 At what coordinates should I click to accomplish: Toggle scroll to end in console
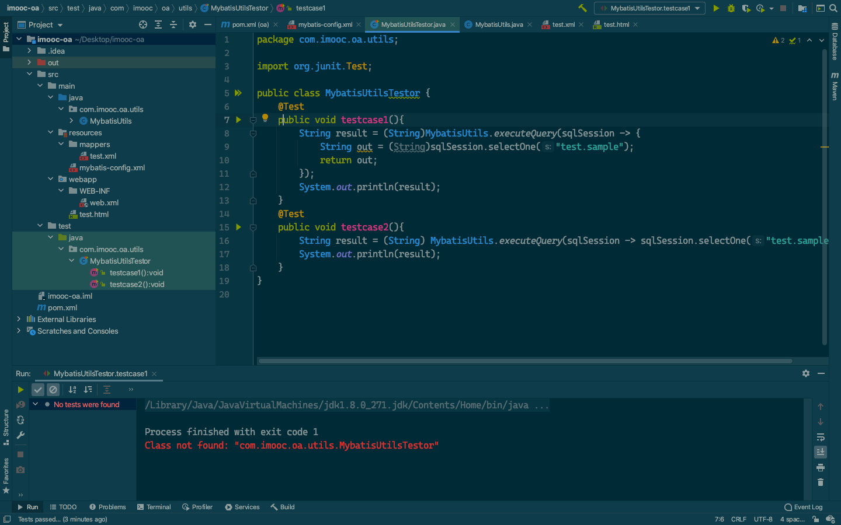click(821, 452)
